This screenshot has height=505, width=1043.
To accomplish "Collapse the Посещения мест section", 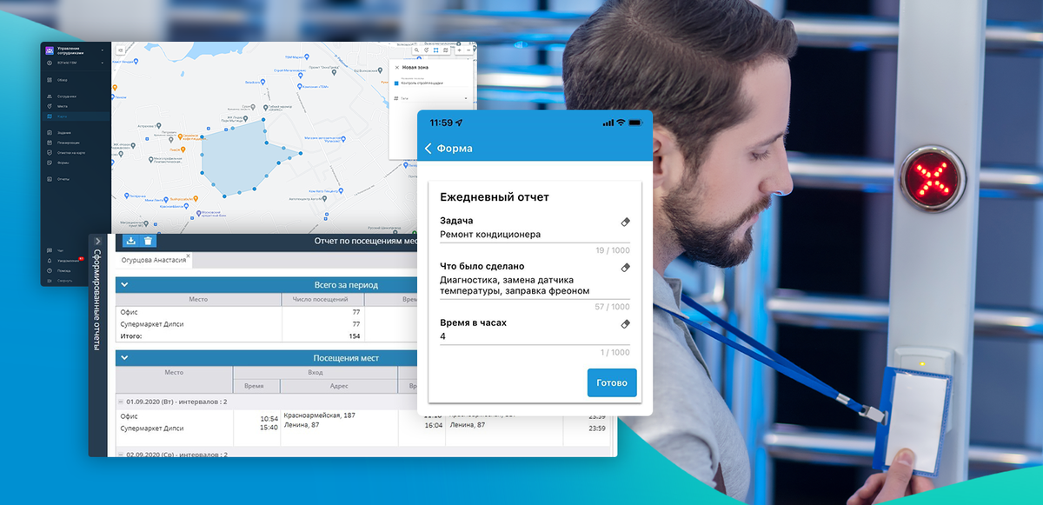I will (124, 357).
